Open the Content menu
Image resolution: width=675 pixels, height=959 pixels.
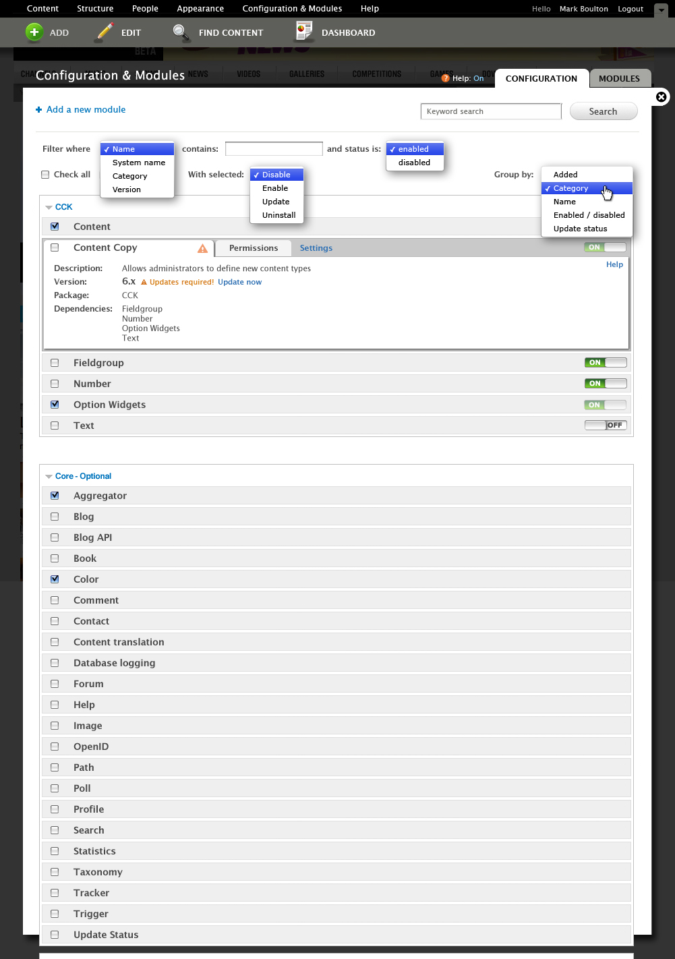coord(42,9)
